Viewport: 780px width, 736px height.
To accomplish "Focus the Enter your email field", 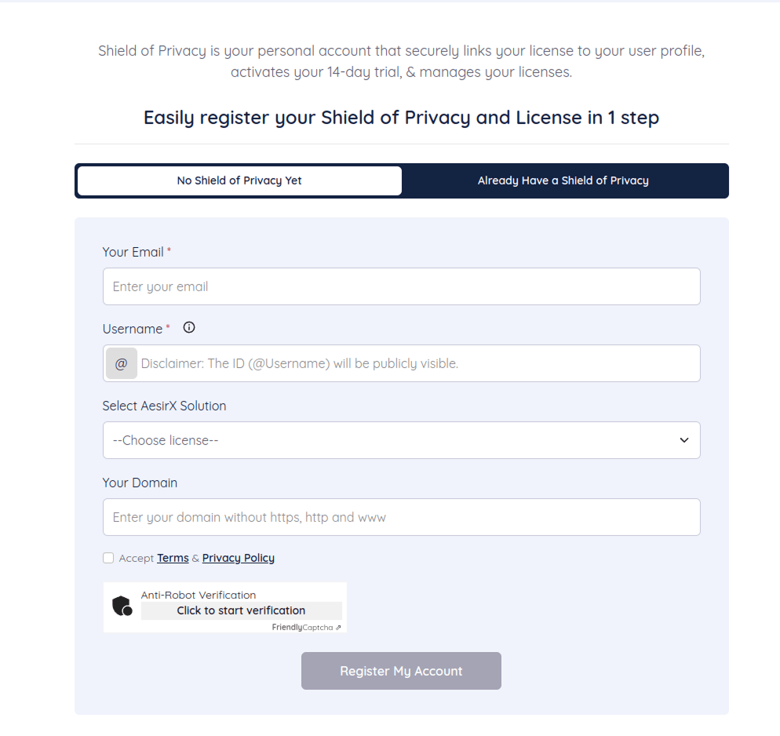I will point(401,286).
